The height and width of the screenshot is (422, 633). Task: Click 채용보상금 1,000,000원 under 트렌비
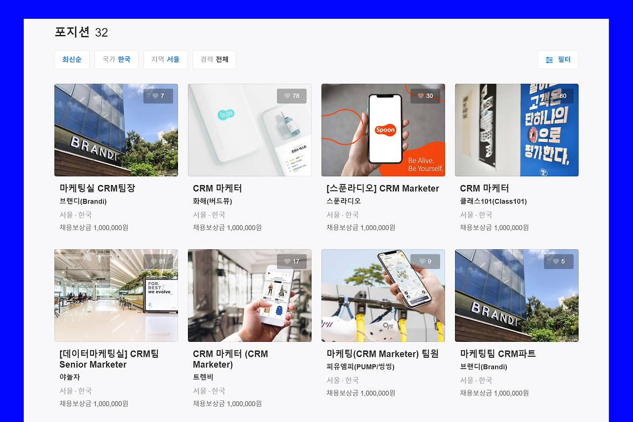[227, 404]
